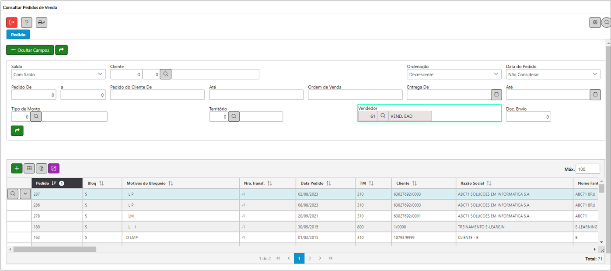Click the client code cell 63027692/0001
Screen dimensions: 611x271
pyautogui.click(x=423, y=216)
